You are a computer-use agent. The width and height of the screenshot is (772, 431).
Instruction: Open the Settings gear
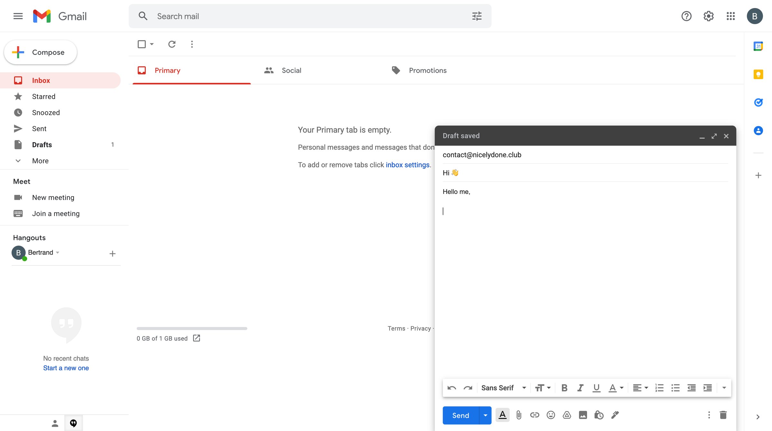point(709,16)
